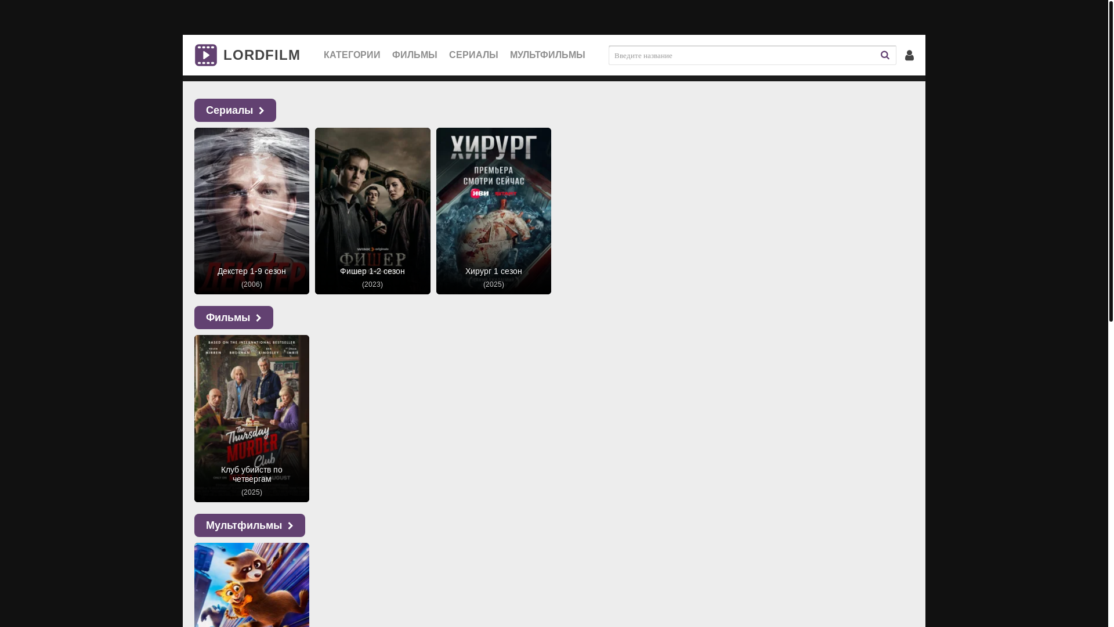Image resolution: width=1114 pixels, height=627 pixels.
Task: Open the КАТЕГОРИИ menu
Action: point(352,55)
